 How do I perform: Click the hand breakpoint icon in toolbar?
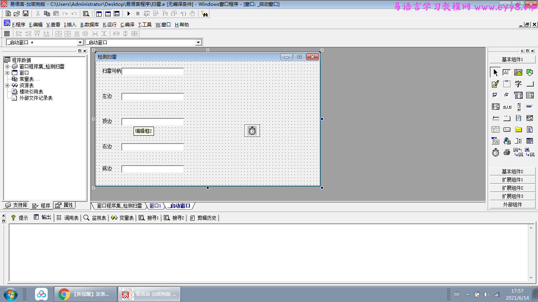point(192,14)
